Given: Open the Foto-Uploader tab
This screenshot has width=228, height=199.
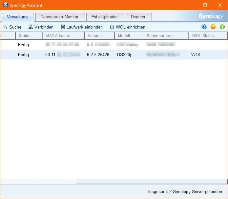Looking at the screenshot, I should 105,17.
